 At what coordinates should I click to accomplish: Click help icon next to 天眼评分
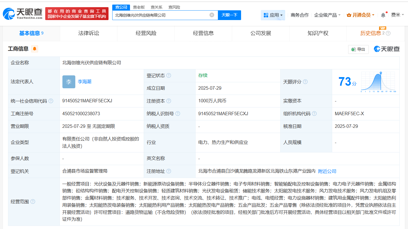coord(305,82)
